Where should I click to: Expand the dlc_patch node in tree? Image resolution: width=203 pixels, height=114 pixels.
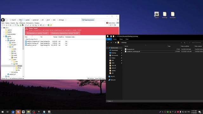8,45
